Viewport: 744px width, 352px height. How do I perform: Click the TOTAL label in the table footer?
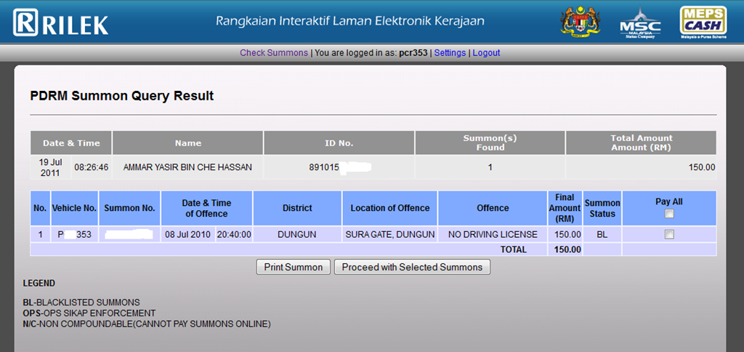coord(513,249)
